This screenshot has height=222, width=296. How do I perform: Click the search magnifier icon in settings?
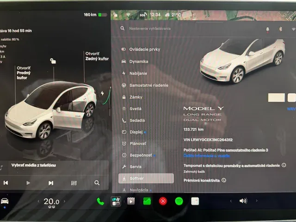[x=123, y=29]
